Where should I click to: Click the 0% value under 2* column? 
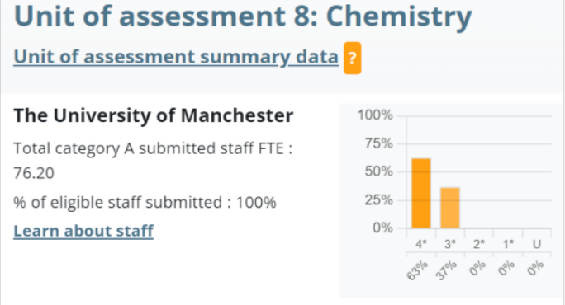click(x=477, y=269)
